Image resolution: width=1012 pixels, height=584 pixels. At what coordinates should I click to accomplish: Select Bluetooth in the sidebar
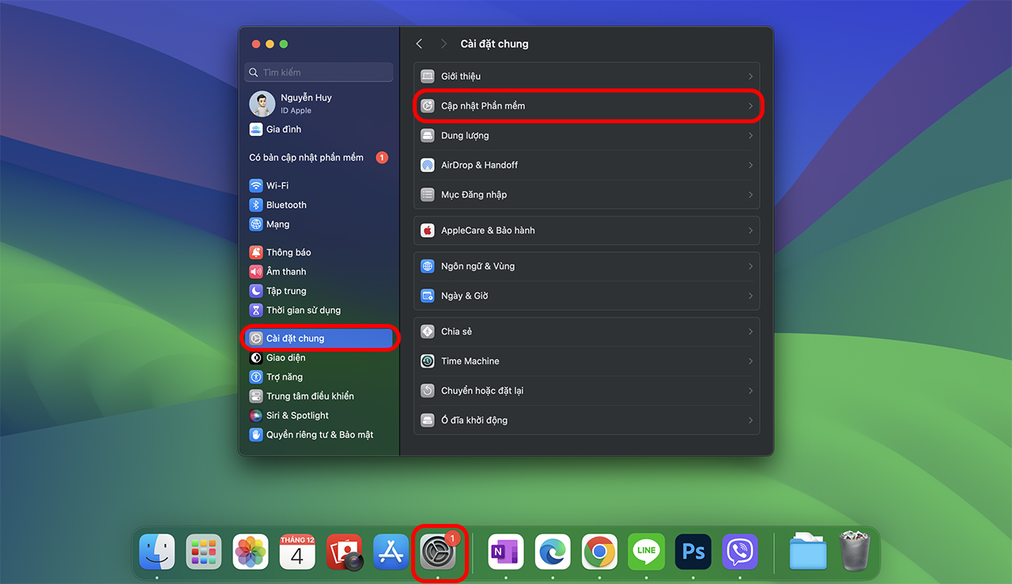pyautogui.click(x=285, y=205)
